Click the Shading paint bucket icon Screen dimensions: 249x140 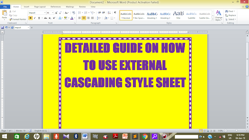106,18
